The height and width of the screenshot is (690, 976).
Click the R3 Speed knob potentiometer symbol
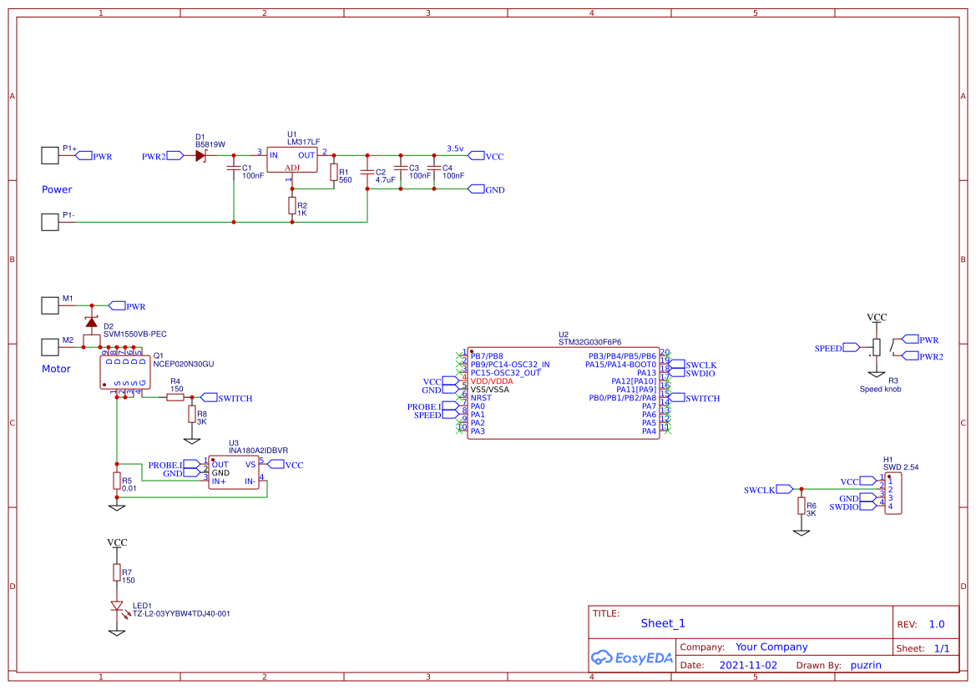[877, 346]
